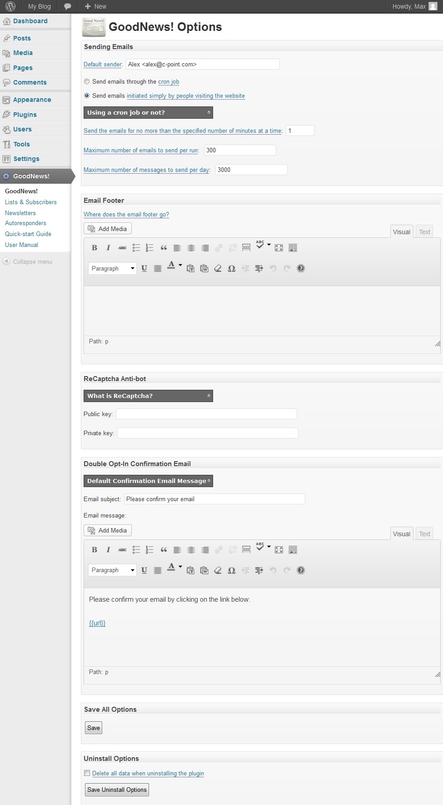Paste as plain text in Email Footer editor
The width and height of the screenshot is (443, 805).
pos(191,268)
